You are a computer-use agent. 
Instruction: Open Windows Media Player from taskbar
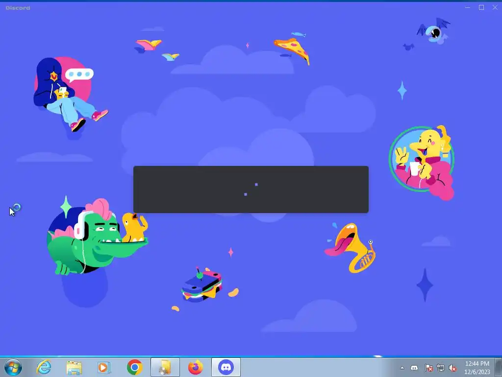point(104,367)
